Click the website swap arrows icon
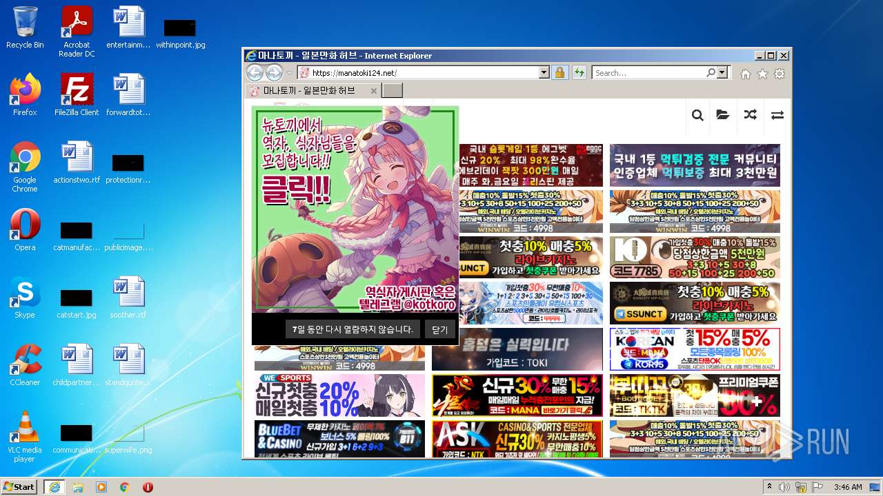The width and height of the screenshot is (883, 496). 777,115
